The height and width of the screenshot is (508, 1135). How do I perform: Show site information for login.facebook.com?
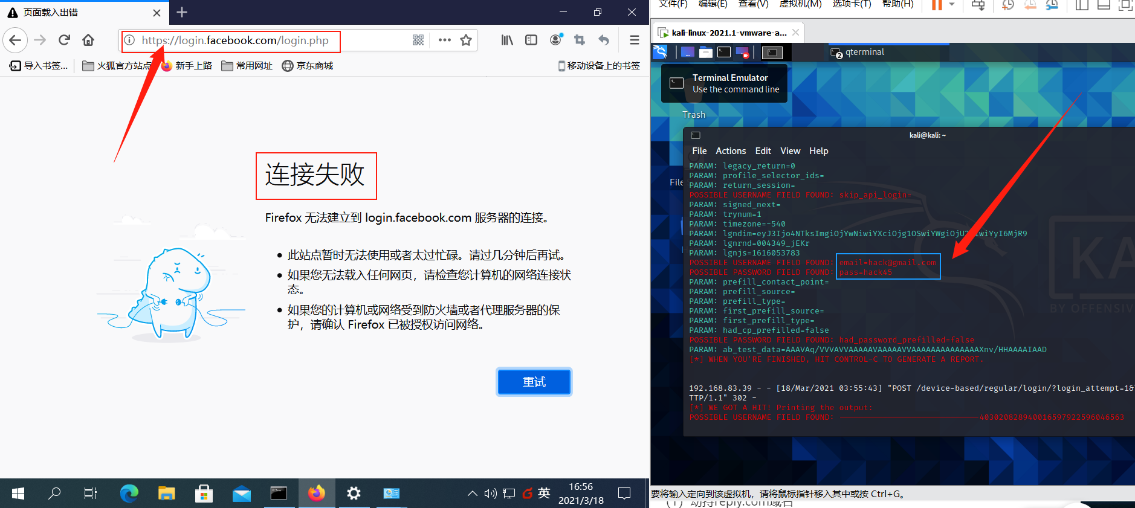(x=129, y=40)
